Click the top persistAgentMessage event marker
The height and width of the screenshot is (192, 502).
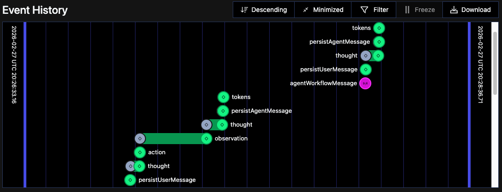click(x=379, y=42)
